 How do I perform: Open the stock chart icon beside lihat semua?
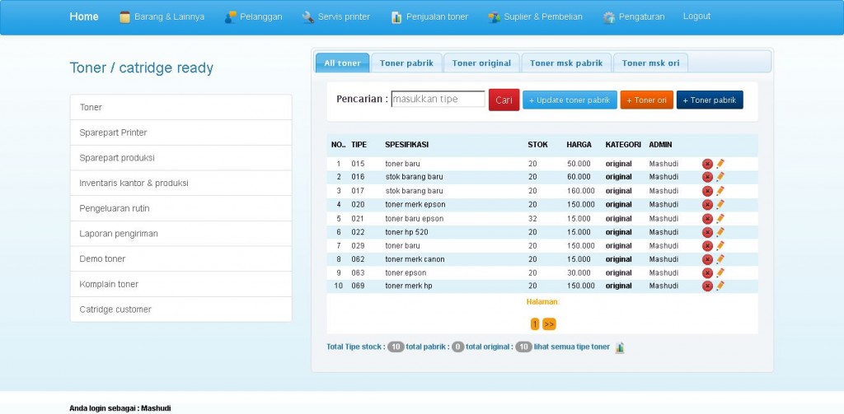click(620, 347)
